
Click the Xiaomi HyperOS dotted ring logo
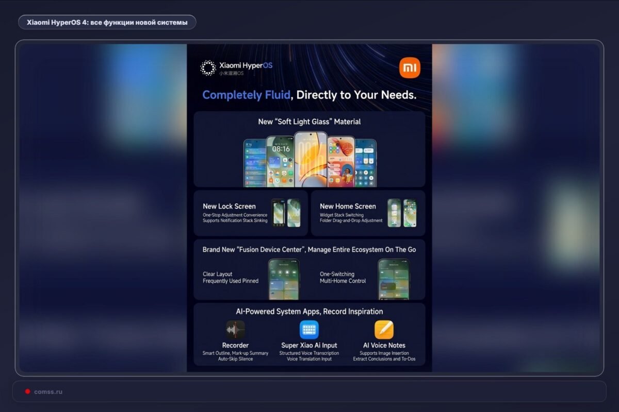(208, 68)
